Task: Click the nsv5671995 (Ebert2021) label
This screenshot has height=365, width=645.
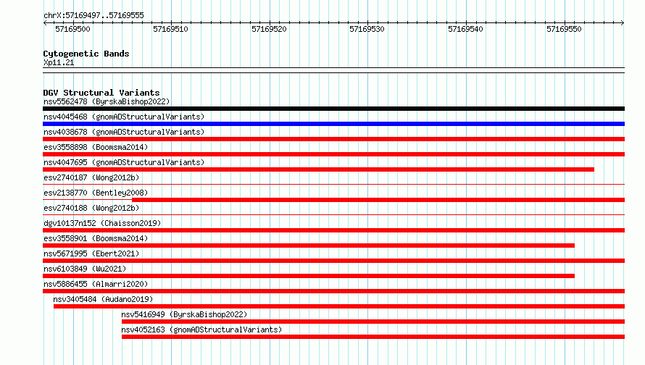Action: coord(91,253)
